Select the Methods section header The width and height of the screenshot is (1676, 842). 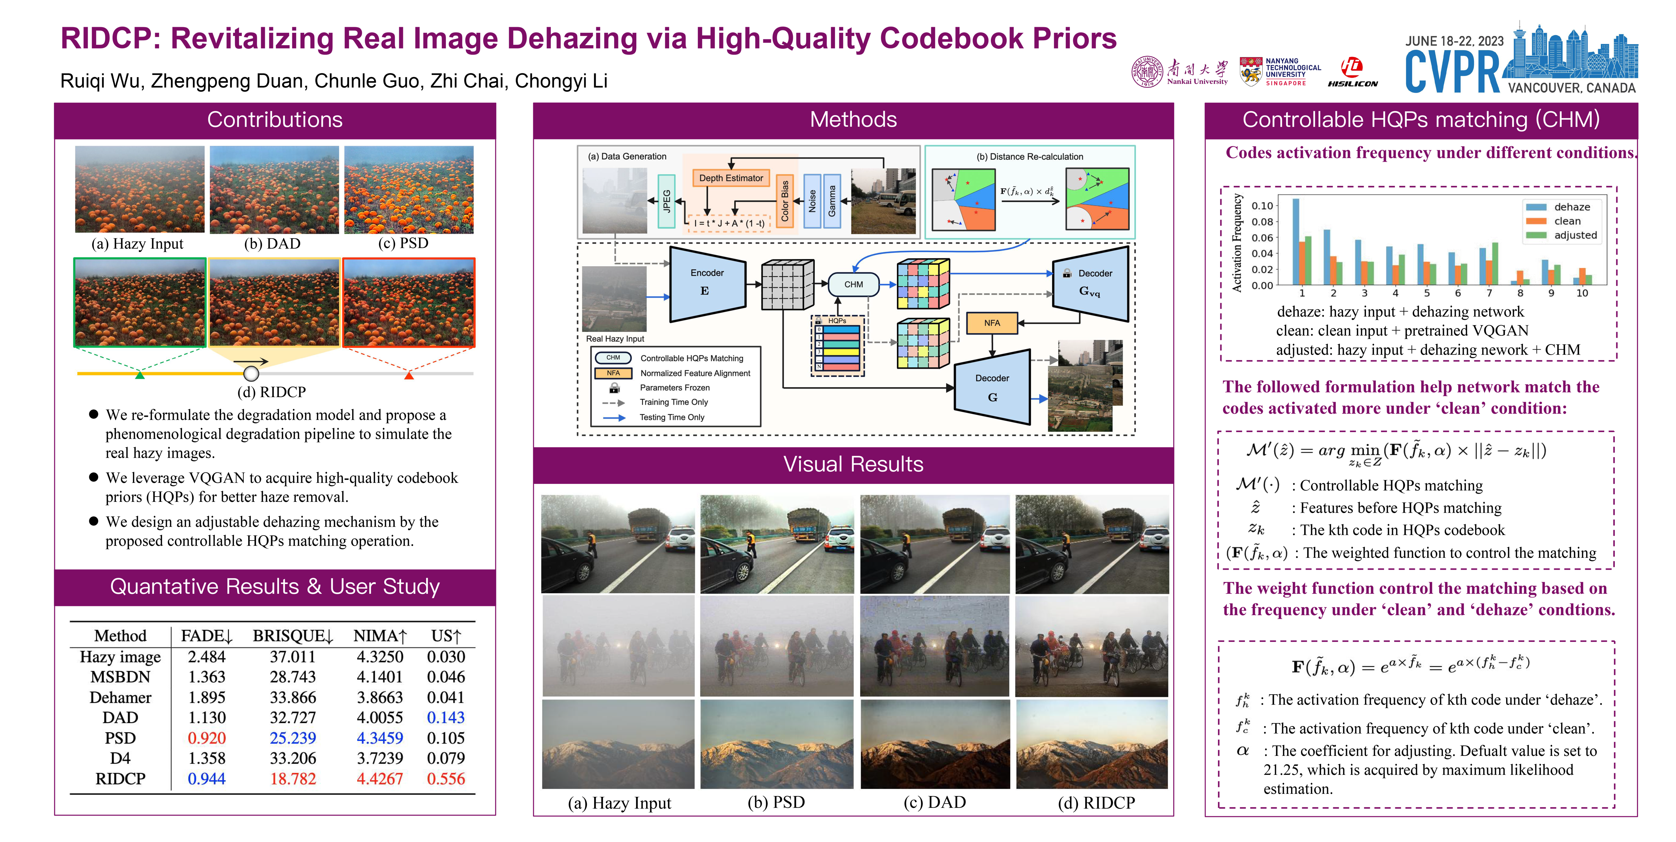point(853,120)
